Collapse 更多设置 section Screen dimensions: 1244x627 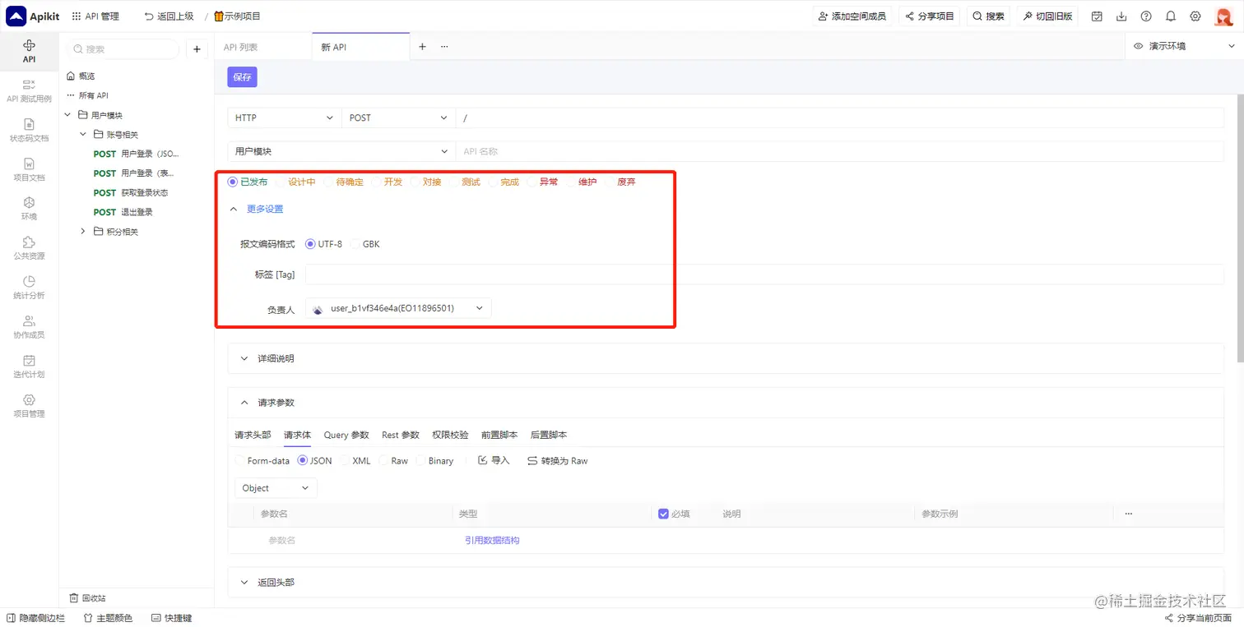click(257, 210)
